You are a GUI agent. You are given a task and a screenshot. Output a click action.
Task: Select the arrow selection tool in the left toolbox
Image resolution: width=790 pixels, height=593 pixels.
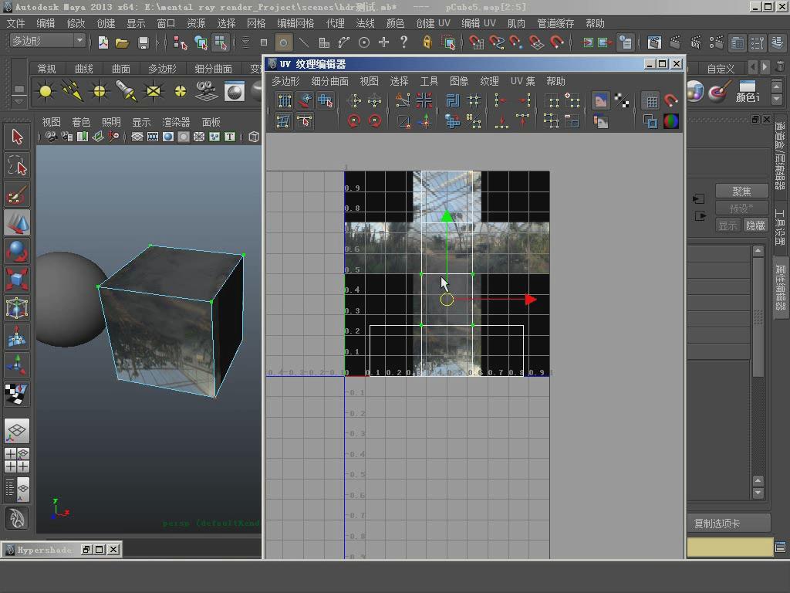(17, 137)
